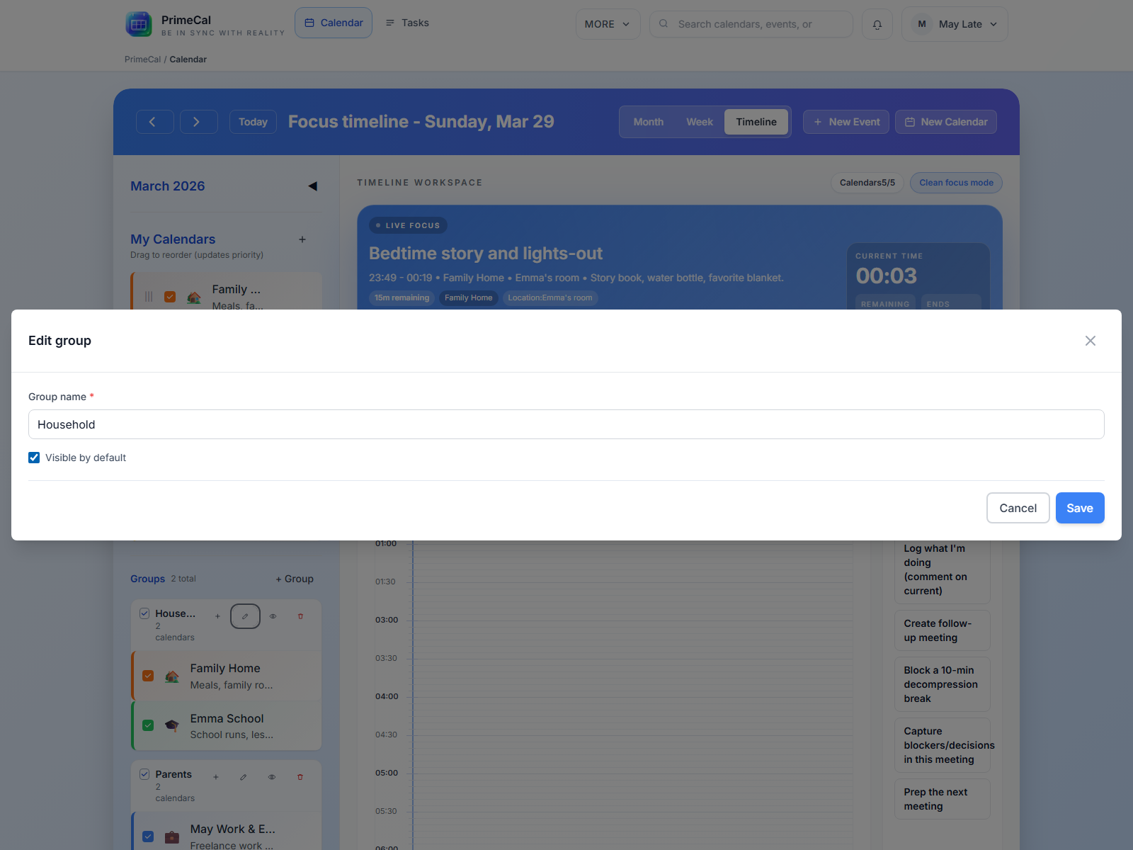Viewport: 1133px width, 850px height.
Task: Uncheck Visible by default
Action: click(34, 457)
